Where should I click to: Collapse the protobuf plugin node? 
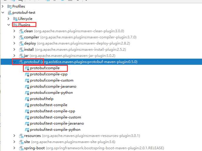pos(15,62)
